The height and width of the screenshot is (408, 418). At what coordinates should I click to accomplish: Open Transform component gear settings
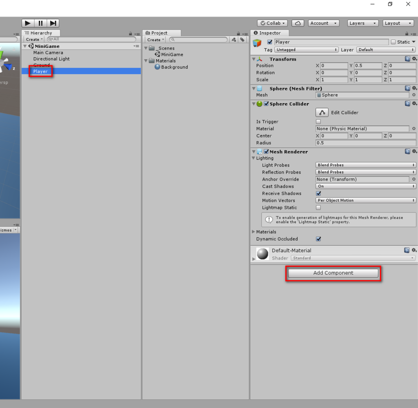click(x=414, y=59)
